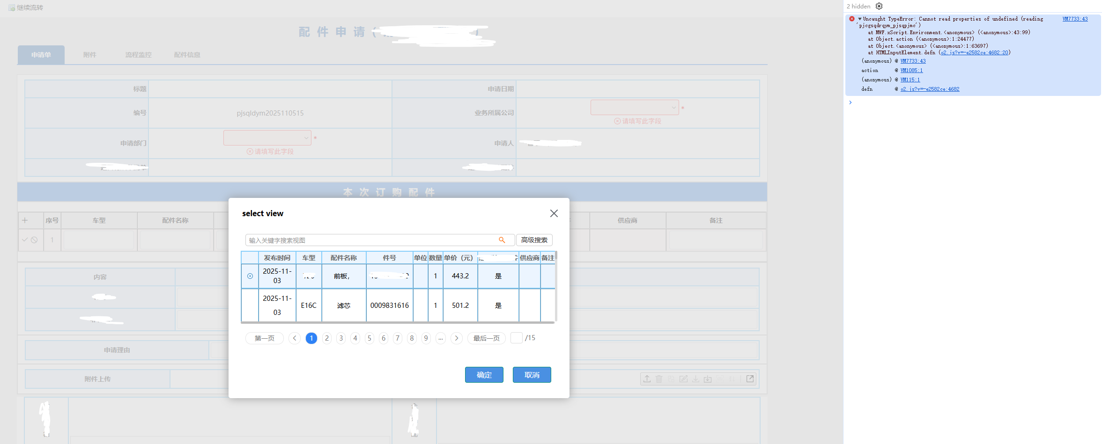
Task: Open the o2.js?v=-e2582ce:4682 defn link
Action: (x=930, y=89)
